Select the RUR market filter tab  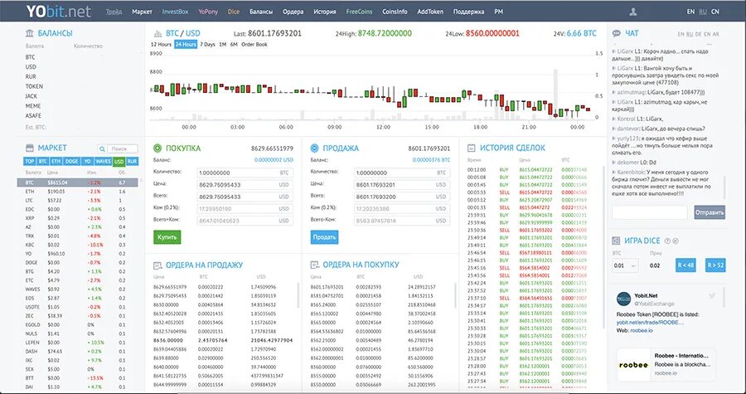click(x=132, y=161)
